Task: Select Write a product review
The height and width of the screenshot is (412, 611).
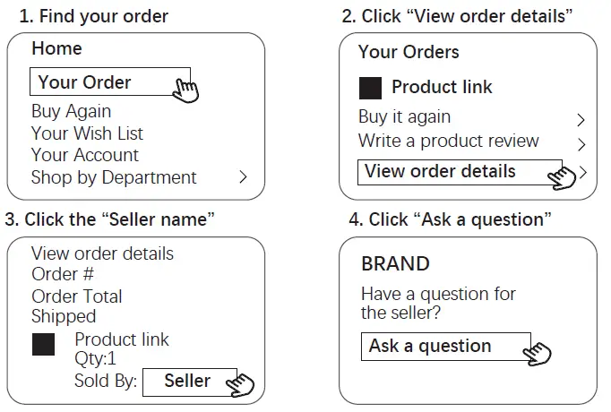Action: pyautogui.click(x=448, y=141)
